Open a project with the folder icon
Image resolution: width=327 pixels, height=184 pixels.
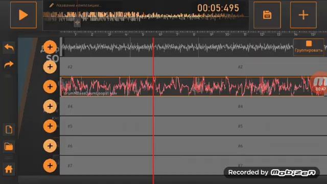[x=9, y=147]
